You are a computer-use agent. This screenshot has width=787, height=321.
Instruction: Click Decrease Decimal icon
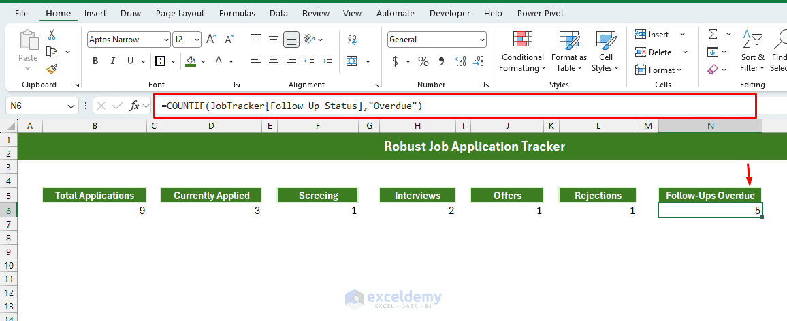point(479,61)
